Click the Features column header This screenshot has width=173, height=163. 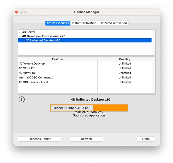tap(58, 59)
